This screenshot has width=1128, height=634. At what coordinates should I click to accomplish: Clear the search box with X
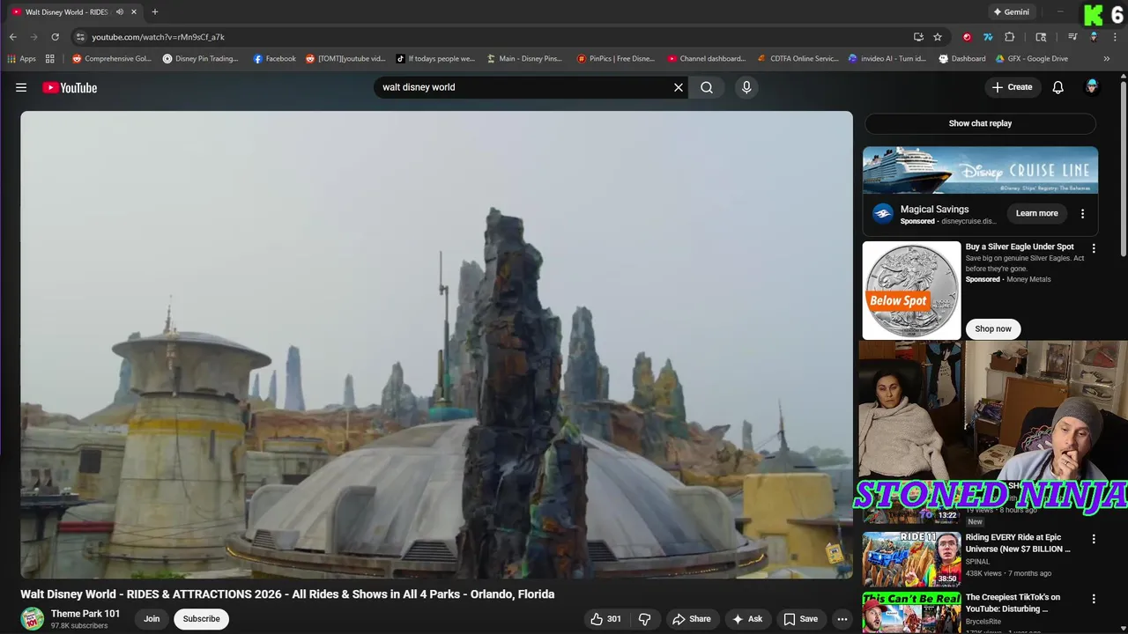pyautogui.click(x=679, y=87)
